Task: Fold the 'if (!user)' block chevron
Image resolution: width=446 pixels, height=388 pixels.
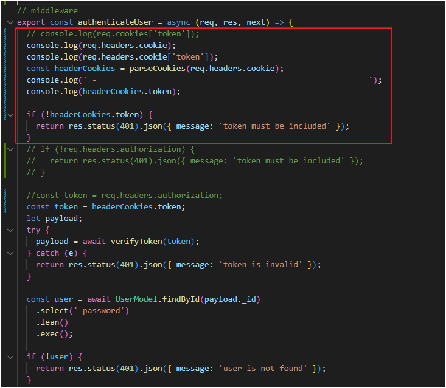Action: 10,358
